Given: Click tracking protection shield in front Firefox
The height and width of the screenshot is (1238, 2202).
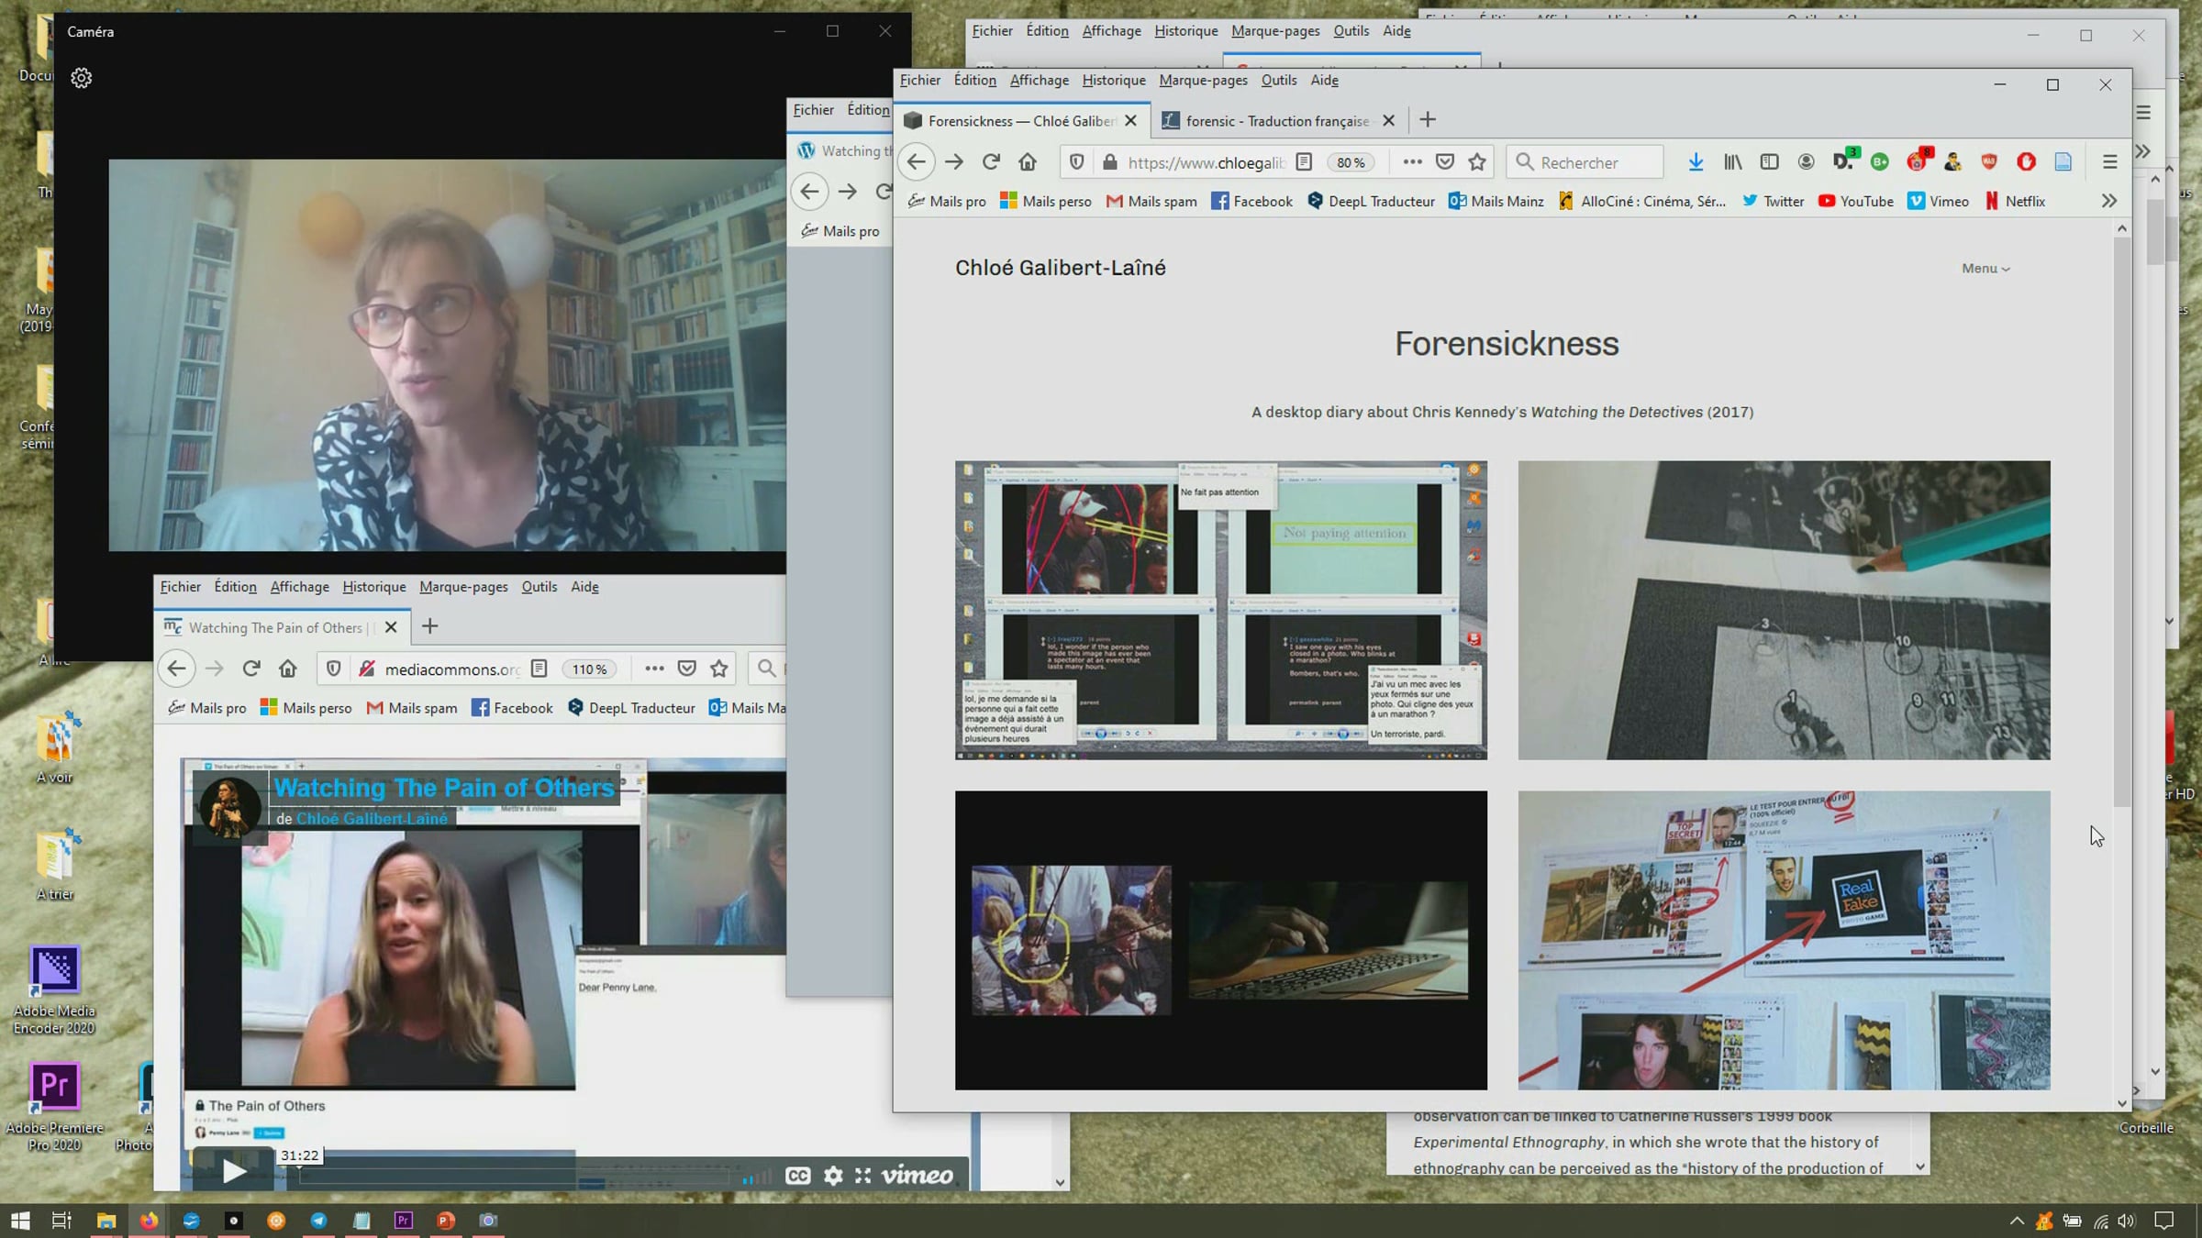Looking at the screenshot, I should pyautogui.click(x=1077, y=162).
